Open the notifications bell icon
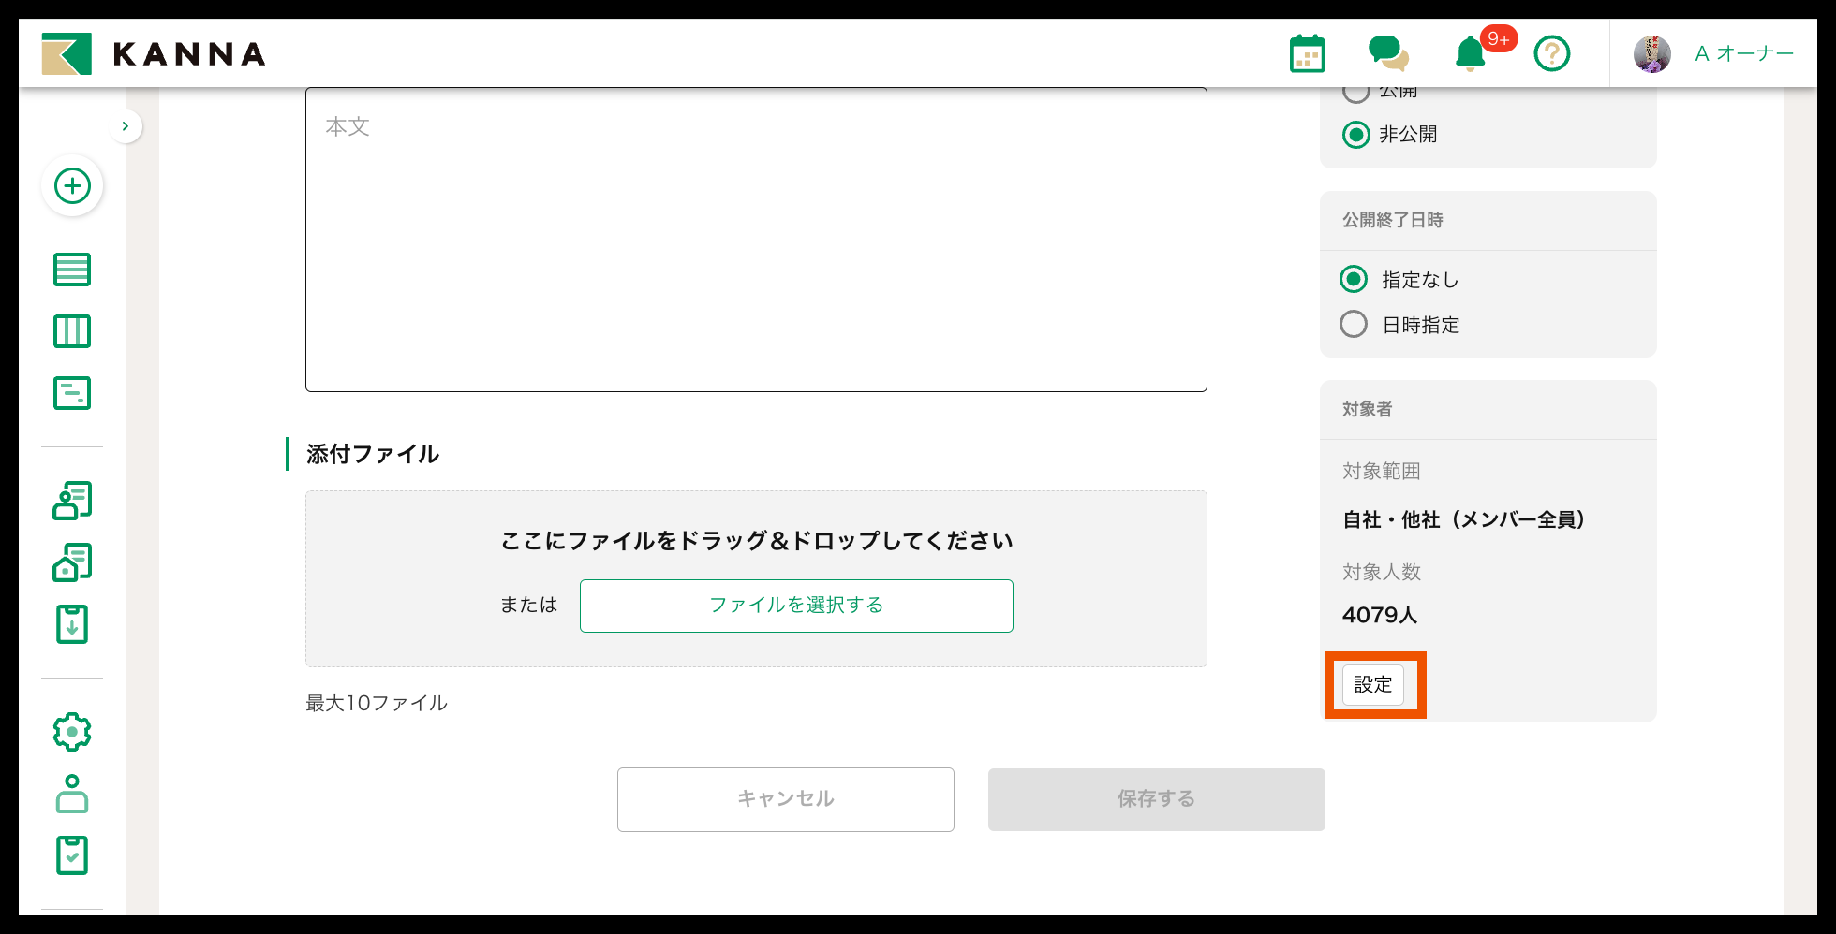This screenshot has height=934, width=1836. coord(1470,53)
